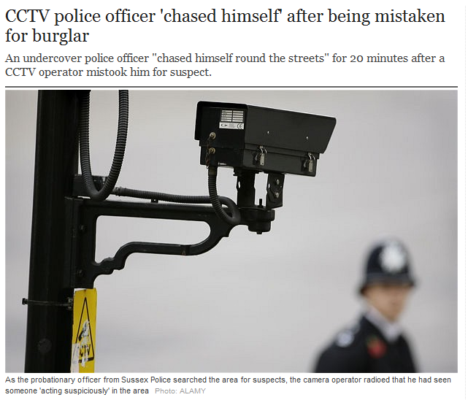Click the camera's left padlock
468x400 pixels.
click(x=261, y=156)
